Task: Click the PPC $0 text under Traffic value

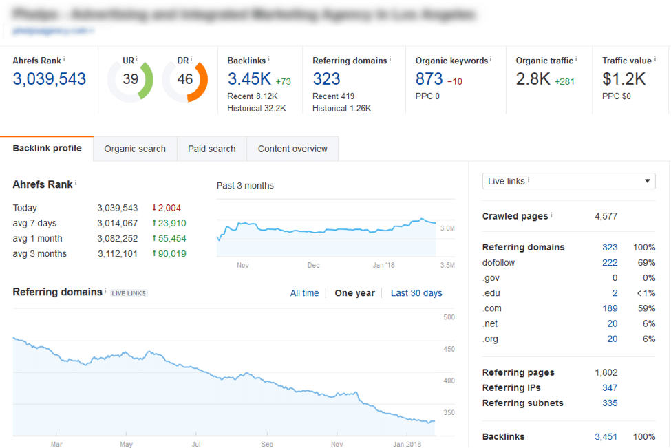Action: (616, 96)
